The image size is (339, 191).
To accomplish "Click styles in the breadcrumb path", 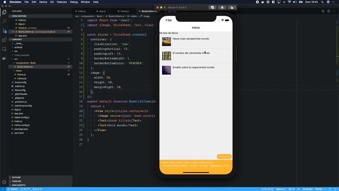I will (x=133, y=16).
